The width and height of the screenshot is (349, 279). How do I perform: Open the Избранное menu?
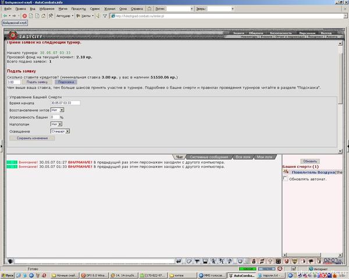[x=47, y=9]
